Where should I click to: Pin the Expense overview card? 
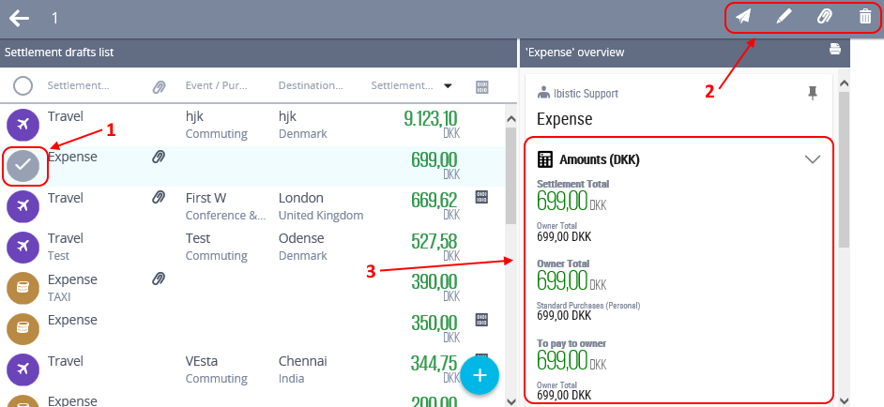pos(813,94)
